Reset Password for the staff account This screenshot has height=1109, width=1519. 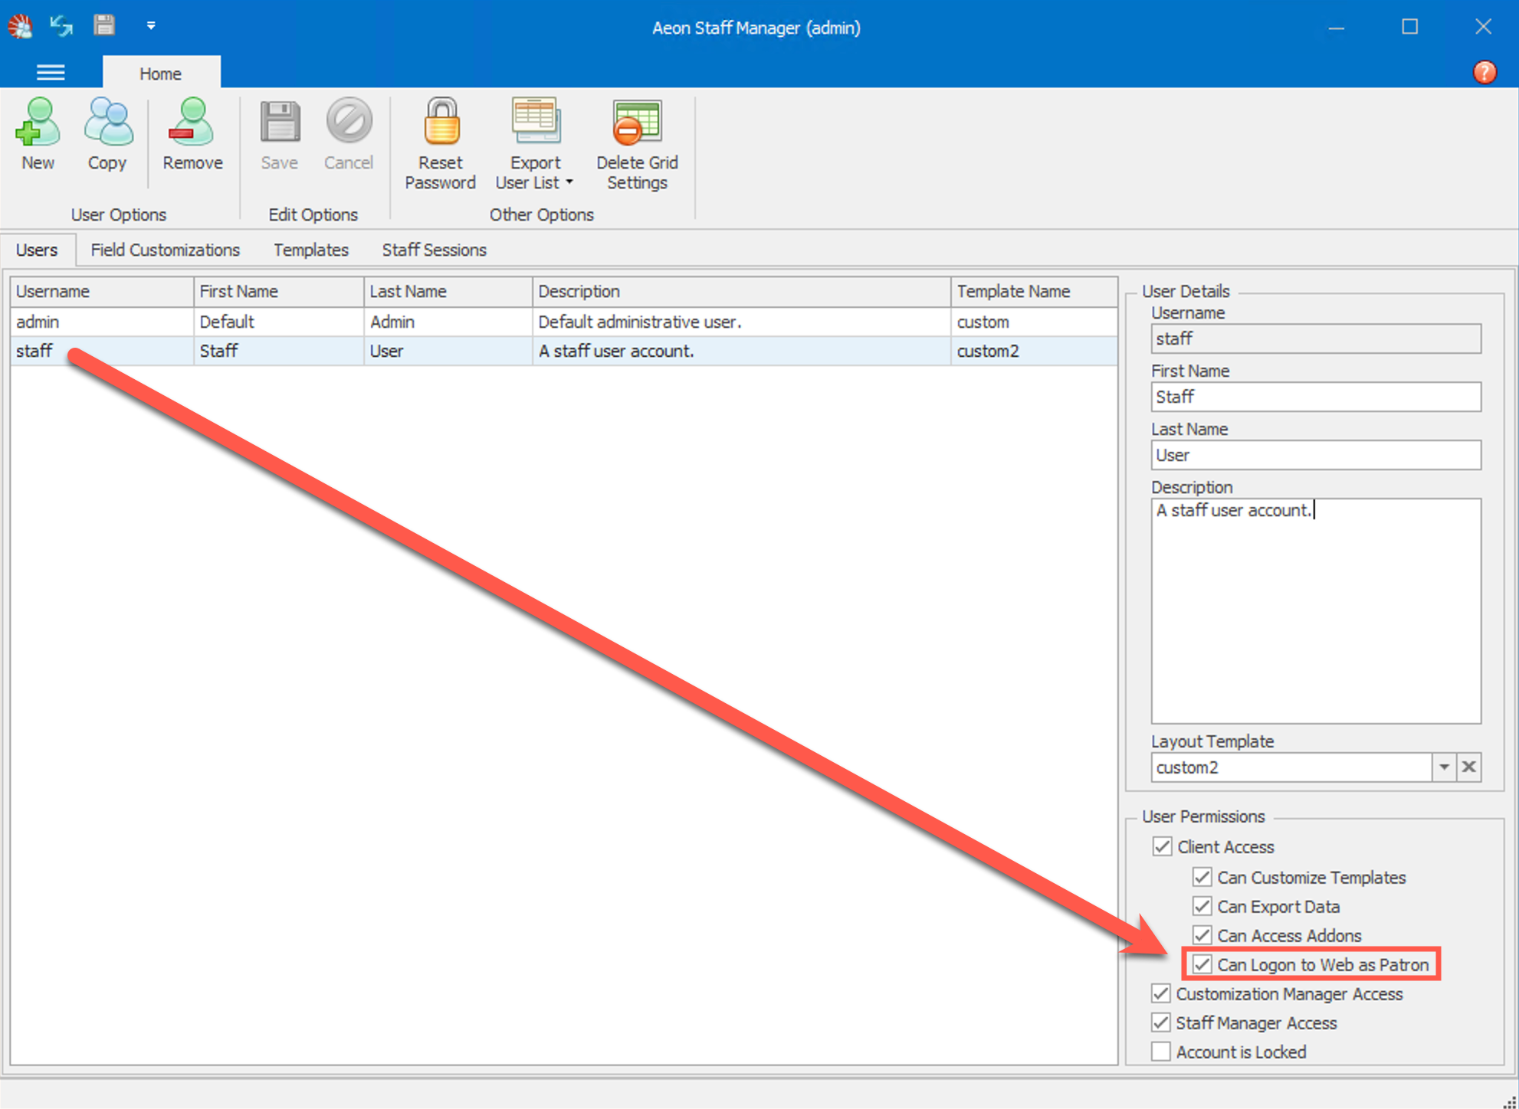pyautogui.click(x=441, y=142)
